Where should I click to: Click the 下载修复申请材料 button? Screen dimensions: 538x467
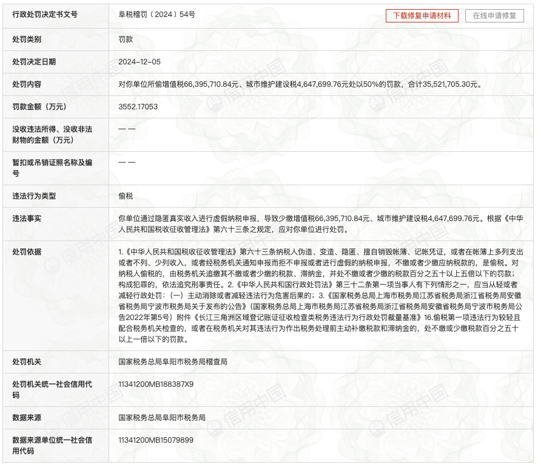point(421,16)
